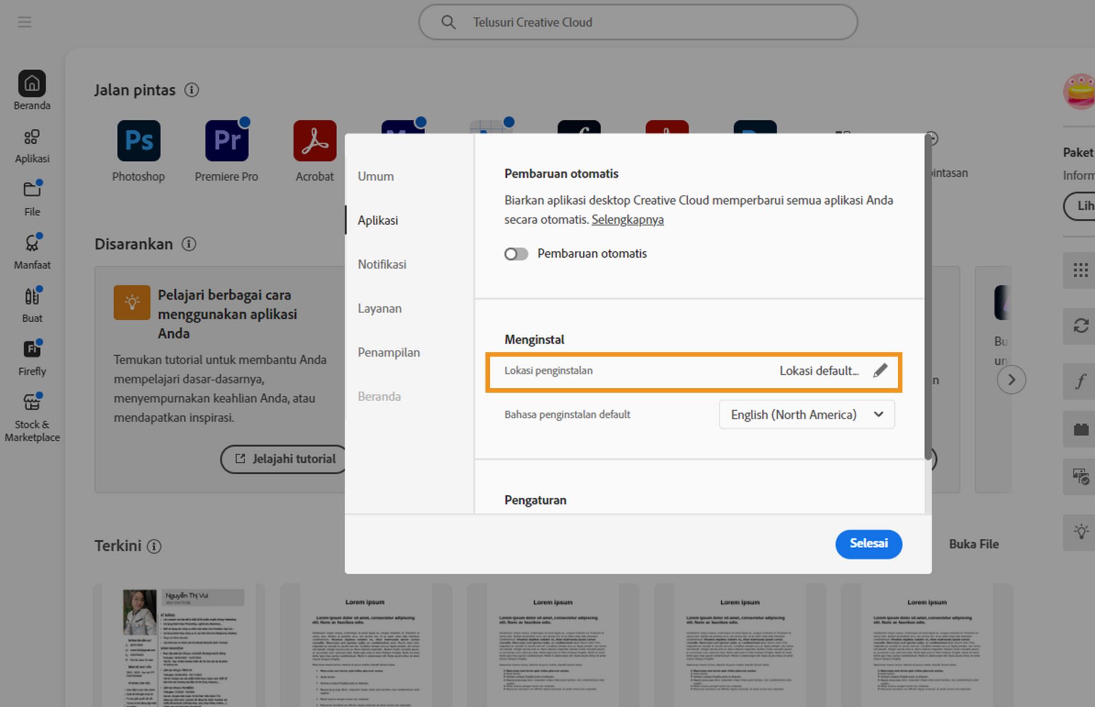Viewport: 1095px width, 707px height.
Task: Switch to Umum settings tab
Action: pyautogui.click(x=376, y=176)
